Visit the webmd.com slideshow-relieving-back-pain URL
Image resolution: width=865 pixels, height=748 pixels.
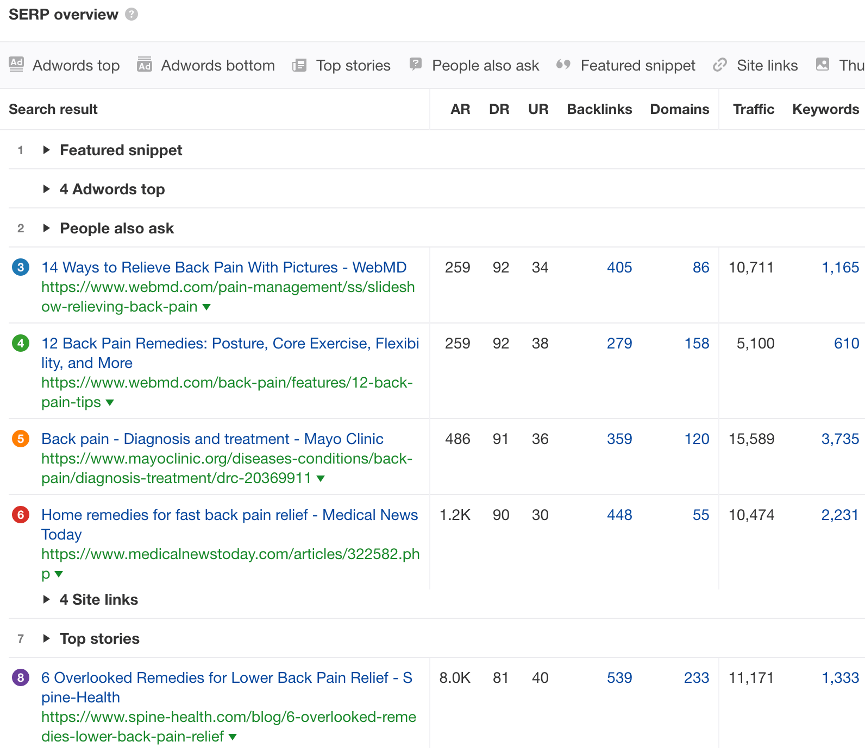tap(228, 296)
